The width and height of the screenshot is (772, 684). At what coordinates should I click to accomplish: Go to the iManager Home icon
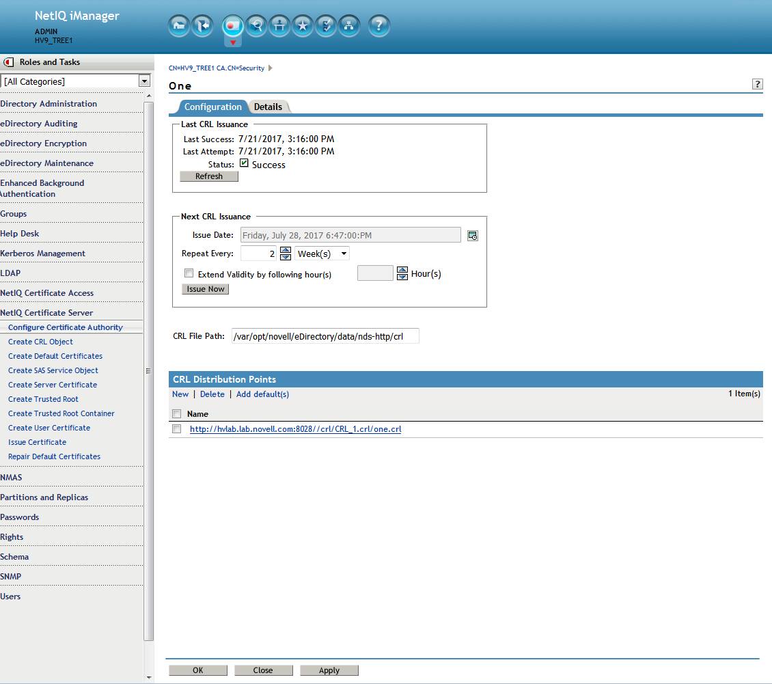(x=179, y=25)
